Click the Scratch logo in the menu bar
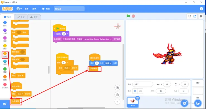This screenshot has height=109, width=206. [x=7, y=9]
